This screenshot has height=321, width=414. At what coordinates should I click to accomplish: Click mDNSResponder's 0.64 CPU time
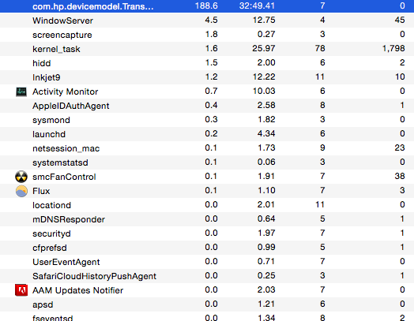266,219
